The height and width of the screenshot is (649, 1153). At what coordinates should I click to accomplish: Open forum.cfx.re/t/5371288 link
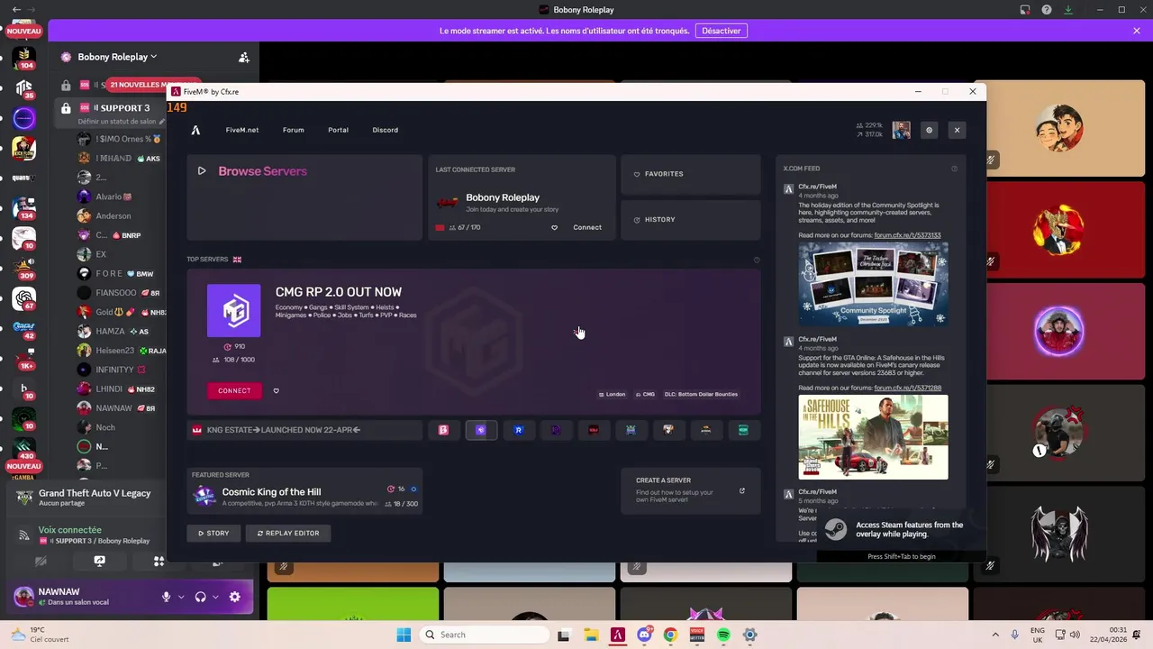(907, 388)
